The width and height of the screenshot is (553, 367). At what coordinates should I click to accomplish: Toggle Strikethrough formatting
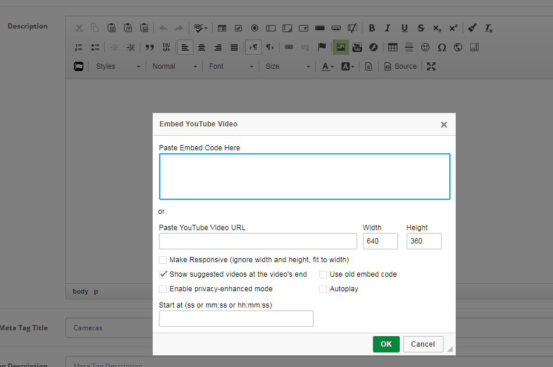pyautogui.click(x=421, y=28)
